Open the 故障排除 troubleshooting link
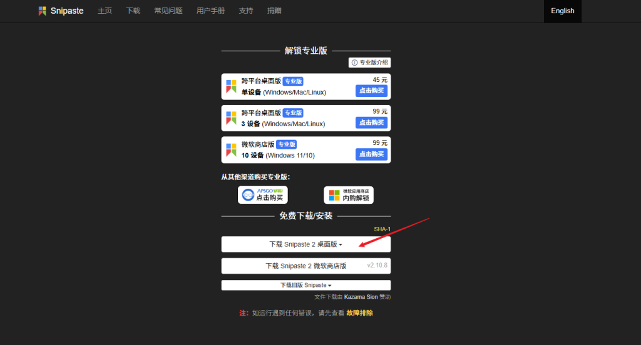 click(360, 312)
